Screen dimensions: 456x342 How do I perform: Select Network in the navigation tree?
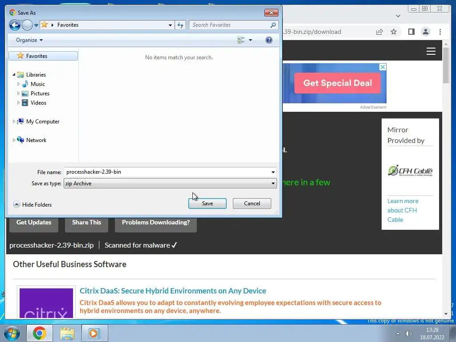click(x=36, y=140)
